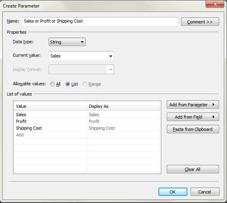Expand the Current value dropdown
Screen dimensions: 227x203
pyautogui.click(x=81, y=56)
